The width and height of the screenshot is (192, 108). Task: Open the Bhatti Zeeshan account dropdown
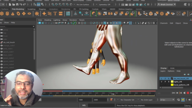tap(167, 4)
